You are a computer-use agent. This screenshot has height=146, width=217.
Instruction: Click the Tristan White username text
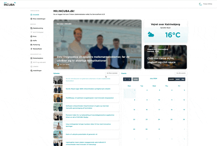(x=208, y=4)
